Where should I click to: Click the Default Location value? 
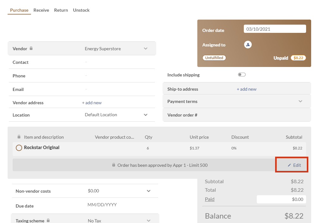point(101,115)
